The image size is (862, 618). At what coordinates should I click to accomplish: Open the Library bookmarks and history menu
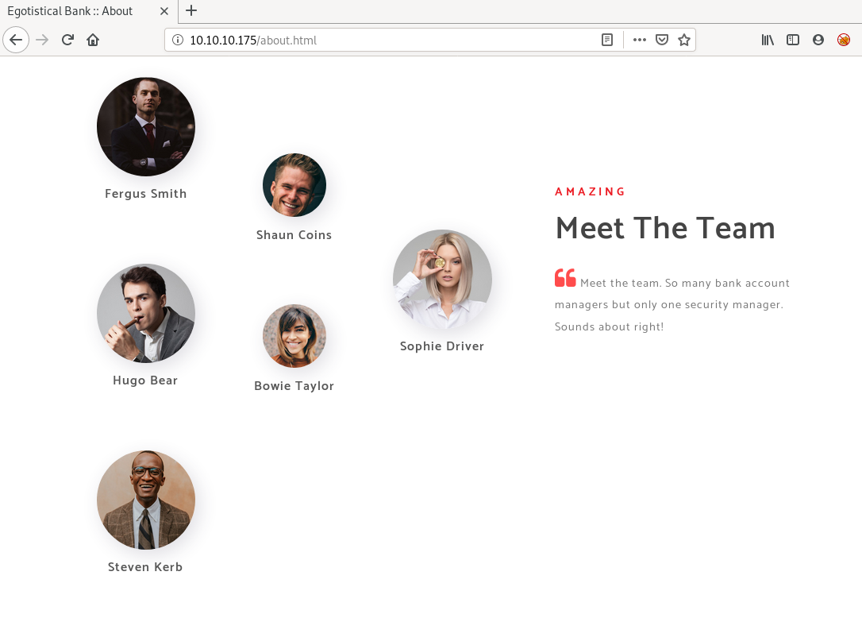pos(768,40)
